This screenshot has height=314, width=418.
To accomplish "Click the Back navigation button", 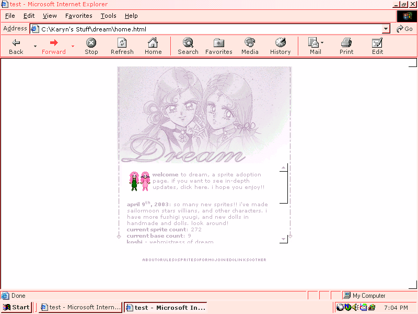I will point(16,46).
